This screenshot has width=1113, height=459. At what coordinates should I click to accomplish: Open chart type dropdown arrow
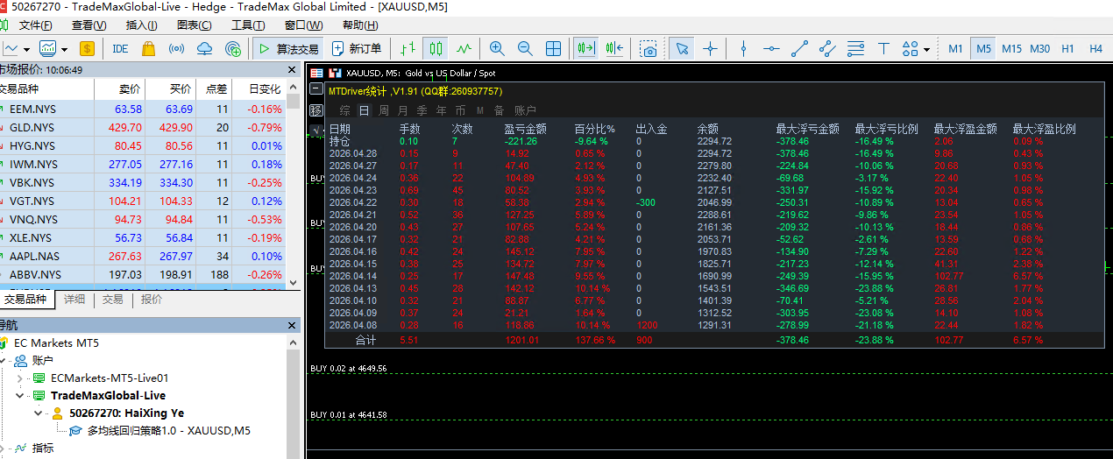coord(27,50)
